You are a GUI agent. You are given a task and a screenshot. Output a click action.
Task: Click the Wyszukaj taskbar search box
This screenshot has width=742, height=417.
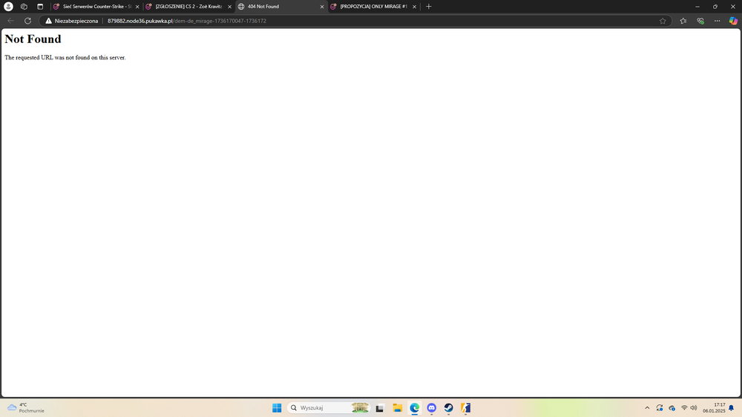point(329,407)
